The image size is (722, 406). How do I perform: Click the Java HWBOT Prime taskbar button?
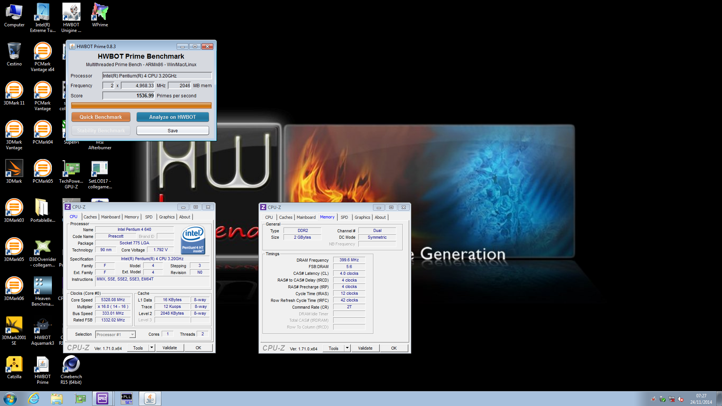150,398
